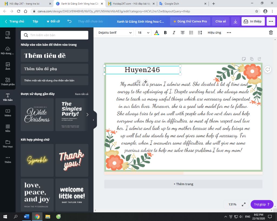Image resolution: width=277 pixels, height=221 pixels.
Task: Toggle italic formatting
Action: click(x=174, y=33)
